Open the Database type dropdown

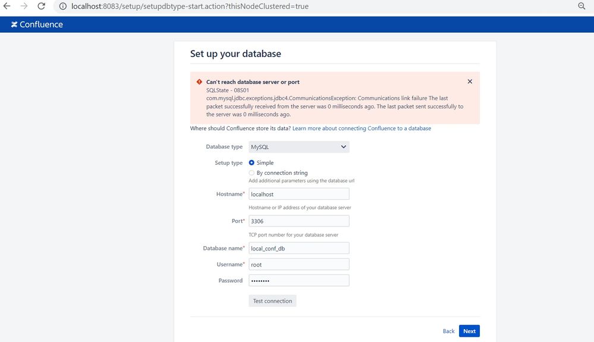(299, 147)
